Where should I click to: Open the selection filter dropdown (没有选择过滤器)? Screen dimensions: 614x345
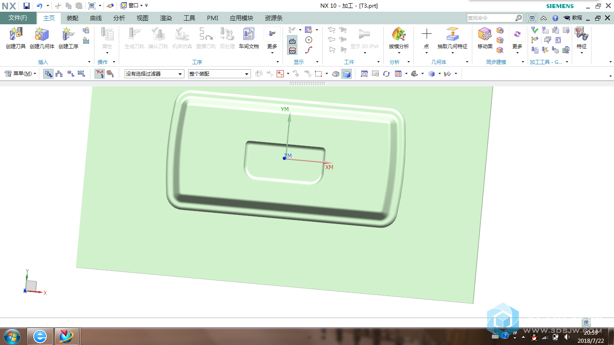pos(154,74)
